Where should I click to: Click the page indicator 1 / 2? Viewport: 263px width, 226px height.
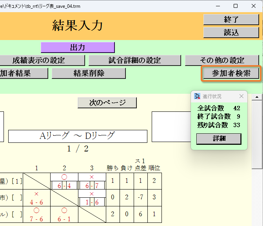point(78,149)
